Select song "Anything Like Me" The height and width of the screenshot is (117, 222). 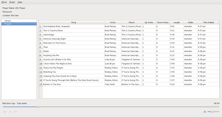[51, 55]
